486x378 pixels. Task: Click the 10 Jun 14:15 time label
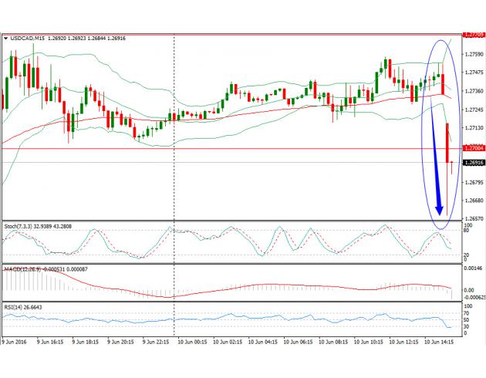(x=438, y=341)
